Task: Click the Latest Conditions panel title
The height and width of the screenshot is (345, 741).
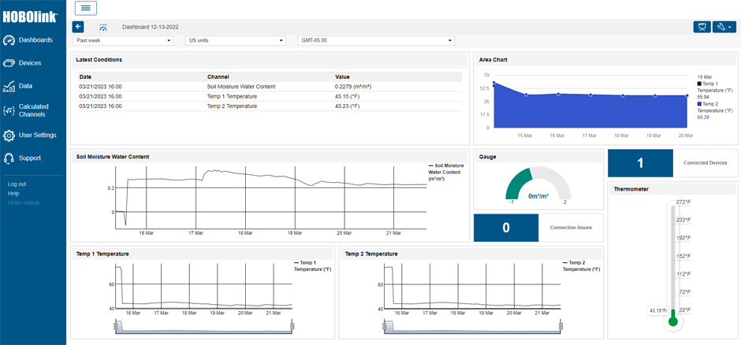Action: [99, 60]
